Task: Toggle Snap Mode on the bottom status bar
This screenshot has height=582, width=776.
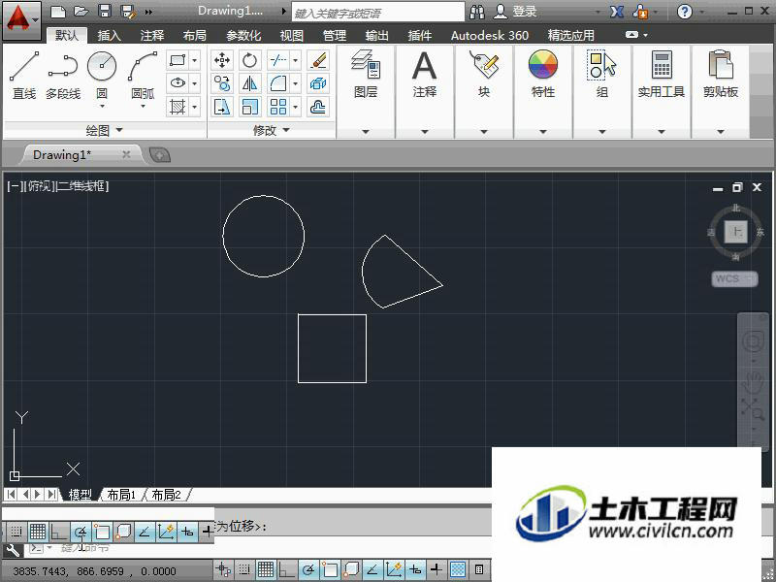Action: [244, 570]
